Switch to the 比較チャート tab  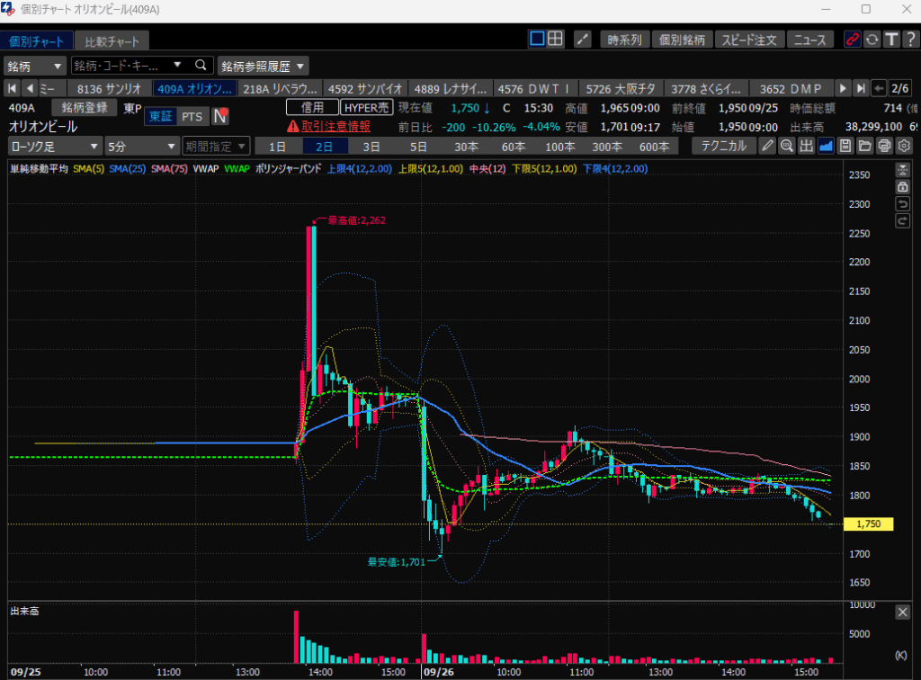(112, 41)
